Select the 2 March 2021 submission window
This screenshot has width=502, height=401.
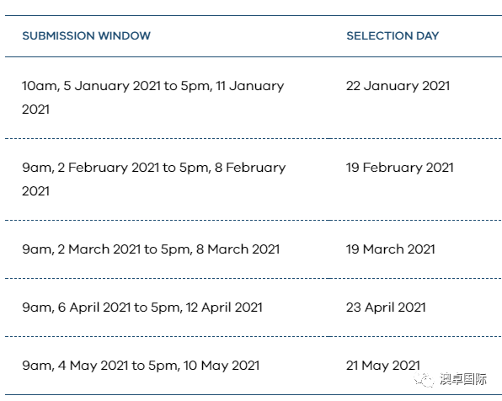click(151, 249)
